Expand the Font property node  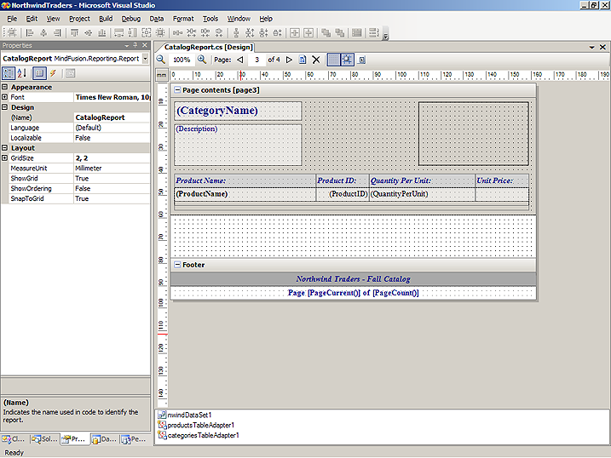point(4,97)
